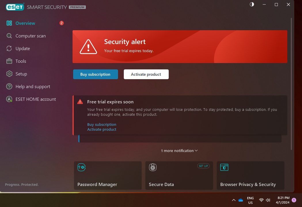The height and width of the screenshot is (207, 302).
Task: Click 'Your free trial expires today.' banner text
Action: point(129,51)
